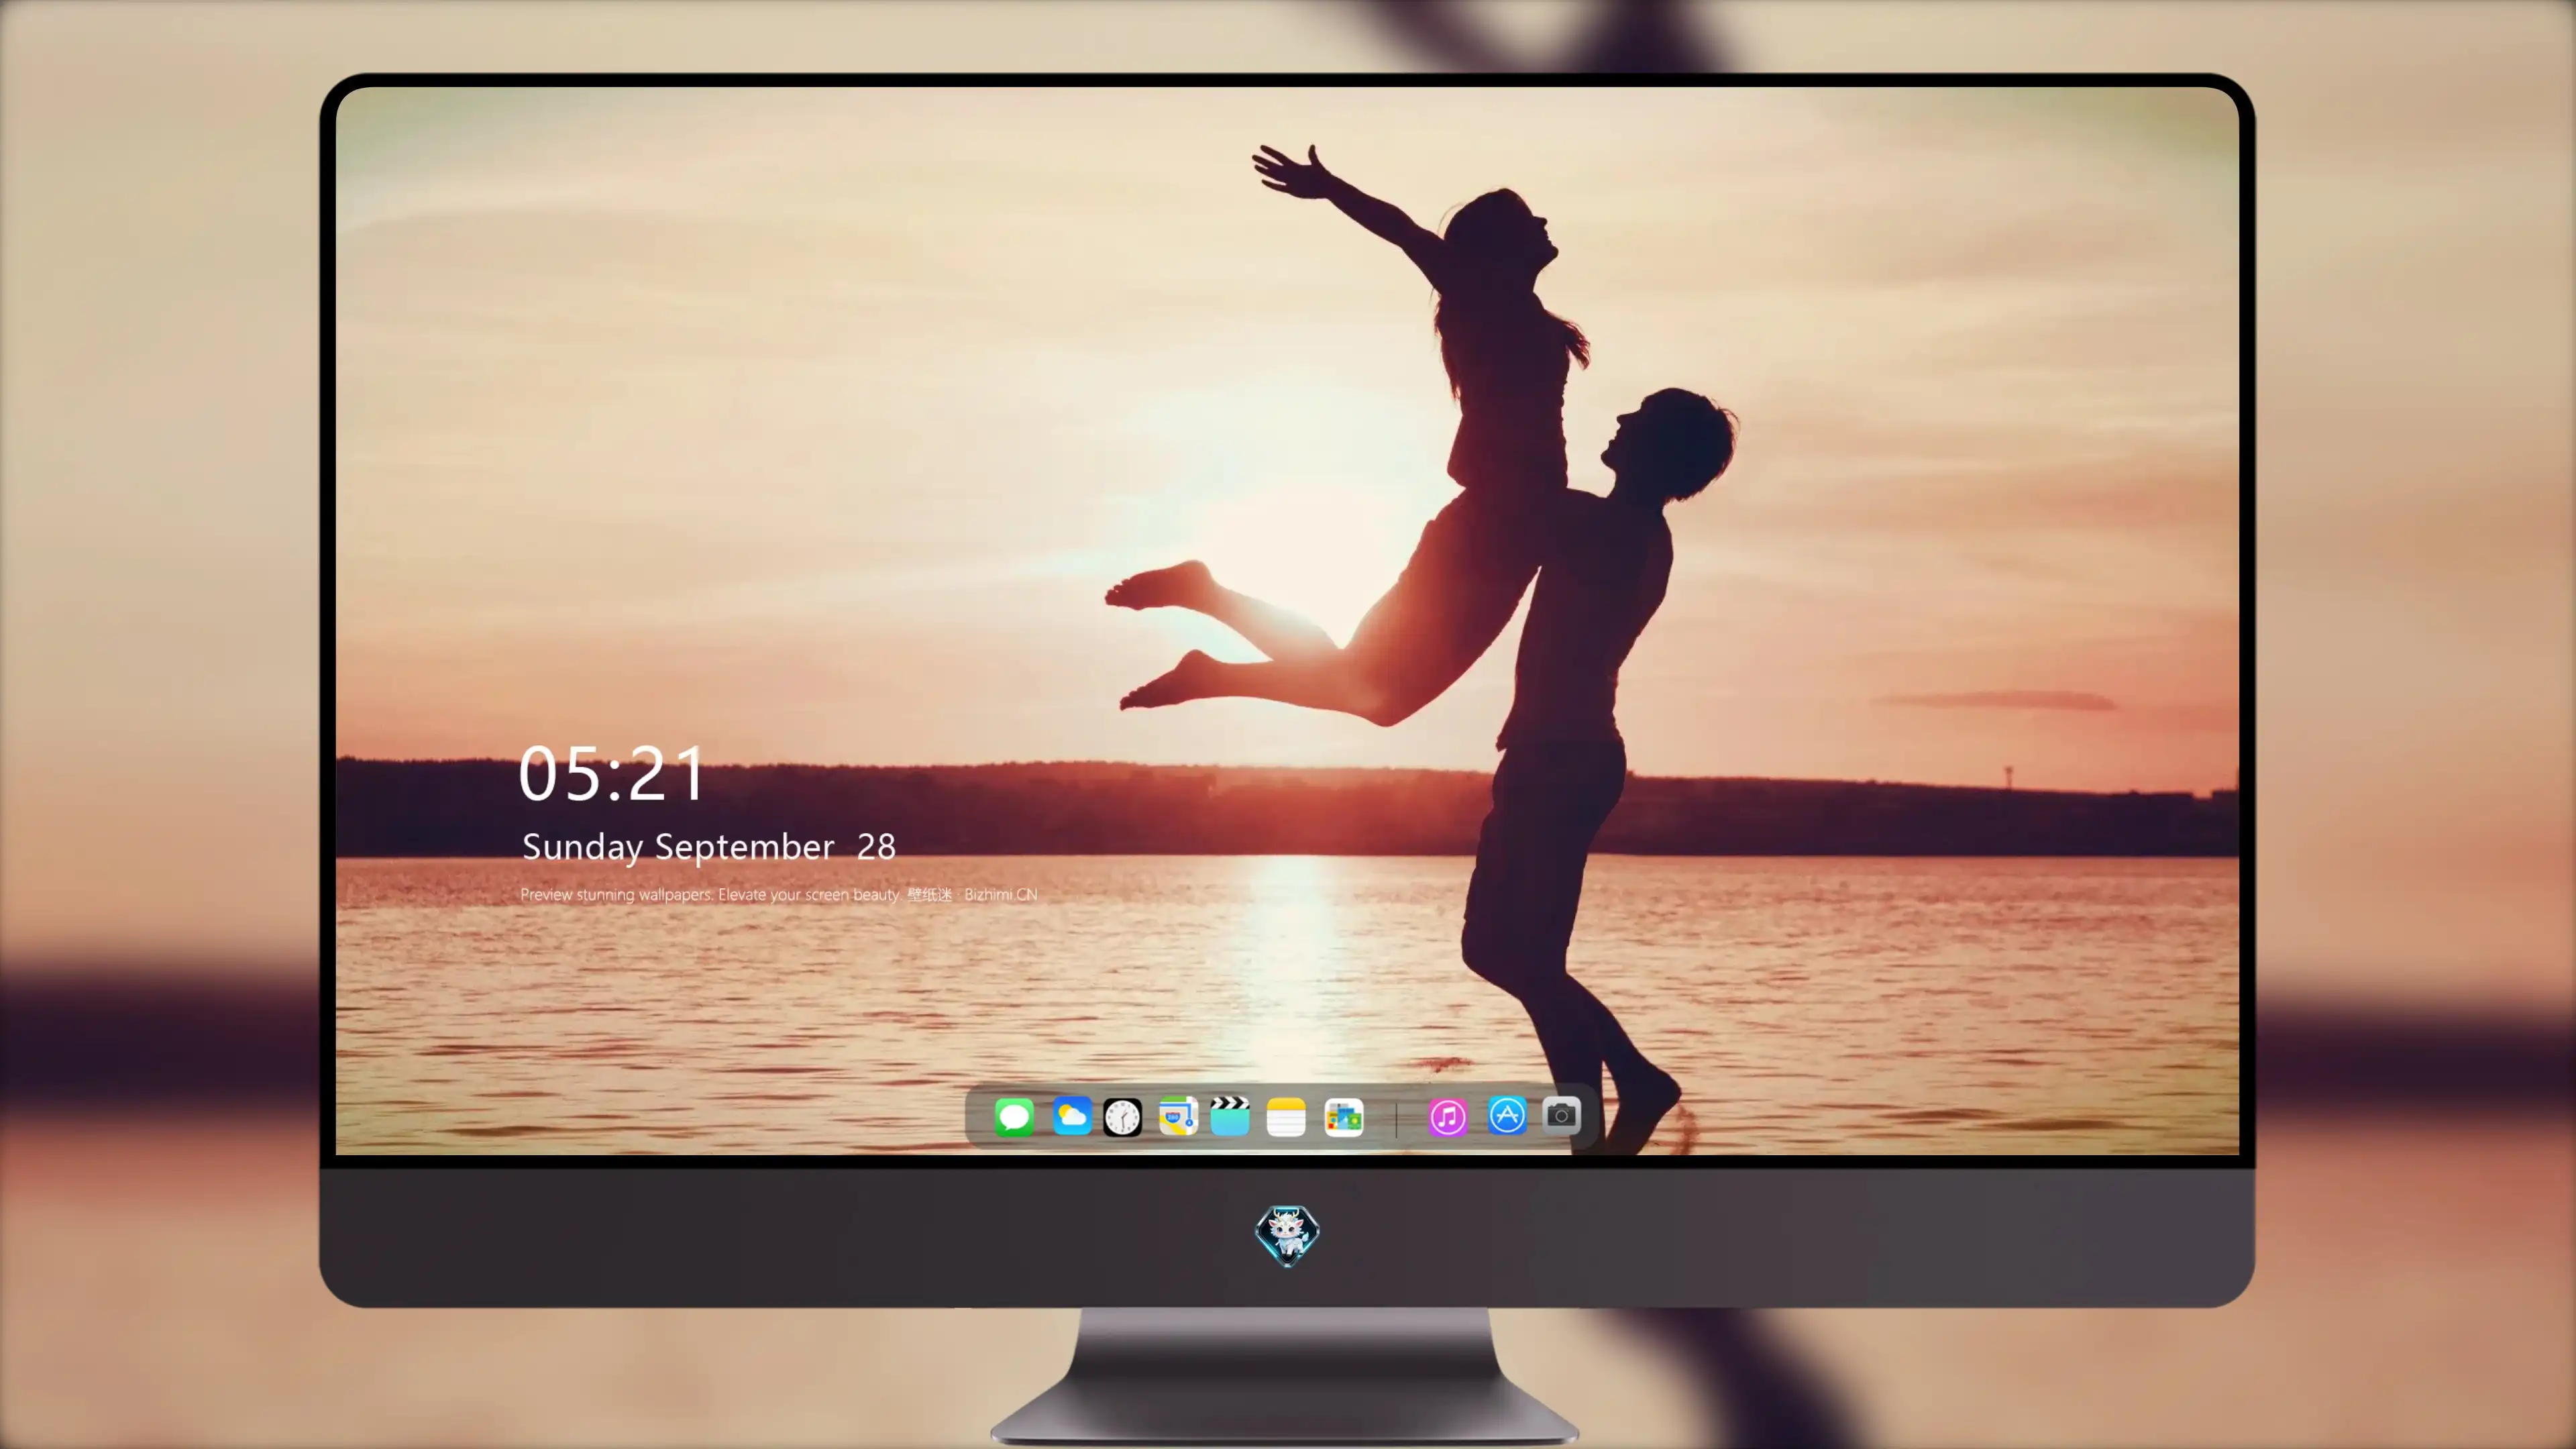This screenshot has width=2576, height=1449.
Task: Click the 05:21 clock display
Action: [x=612, y=774]
